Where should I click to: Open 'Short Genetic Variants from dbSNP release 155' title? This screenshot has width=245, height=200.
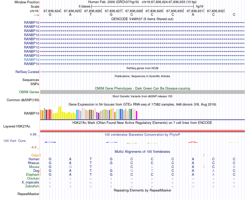pos(142,96)
